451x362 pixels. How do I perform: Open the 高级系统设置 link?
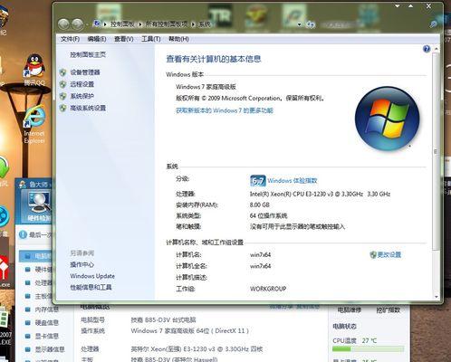tap(88, 108)
